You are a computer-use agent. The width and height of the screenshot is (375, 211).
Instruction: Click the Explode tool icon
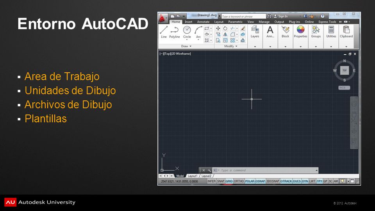(x=243, y=34)
